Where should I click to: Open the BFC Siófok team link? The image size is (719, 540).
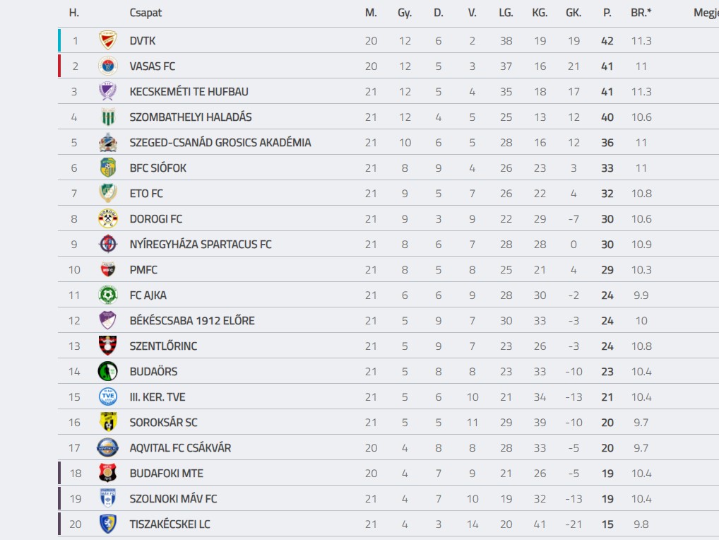click(x=158, y=168)
